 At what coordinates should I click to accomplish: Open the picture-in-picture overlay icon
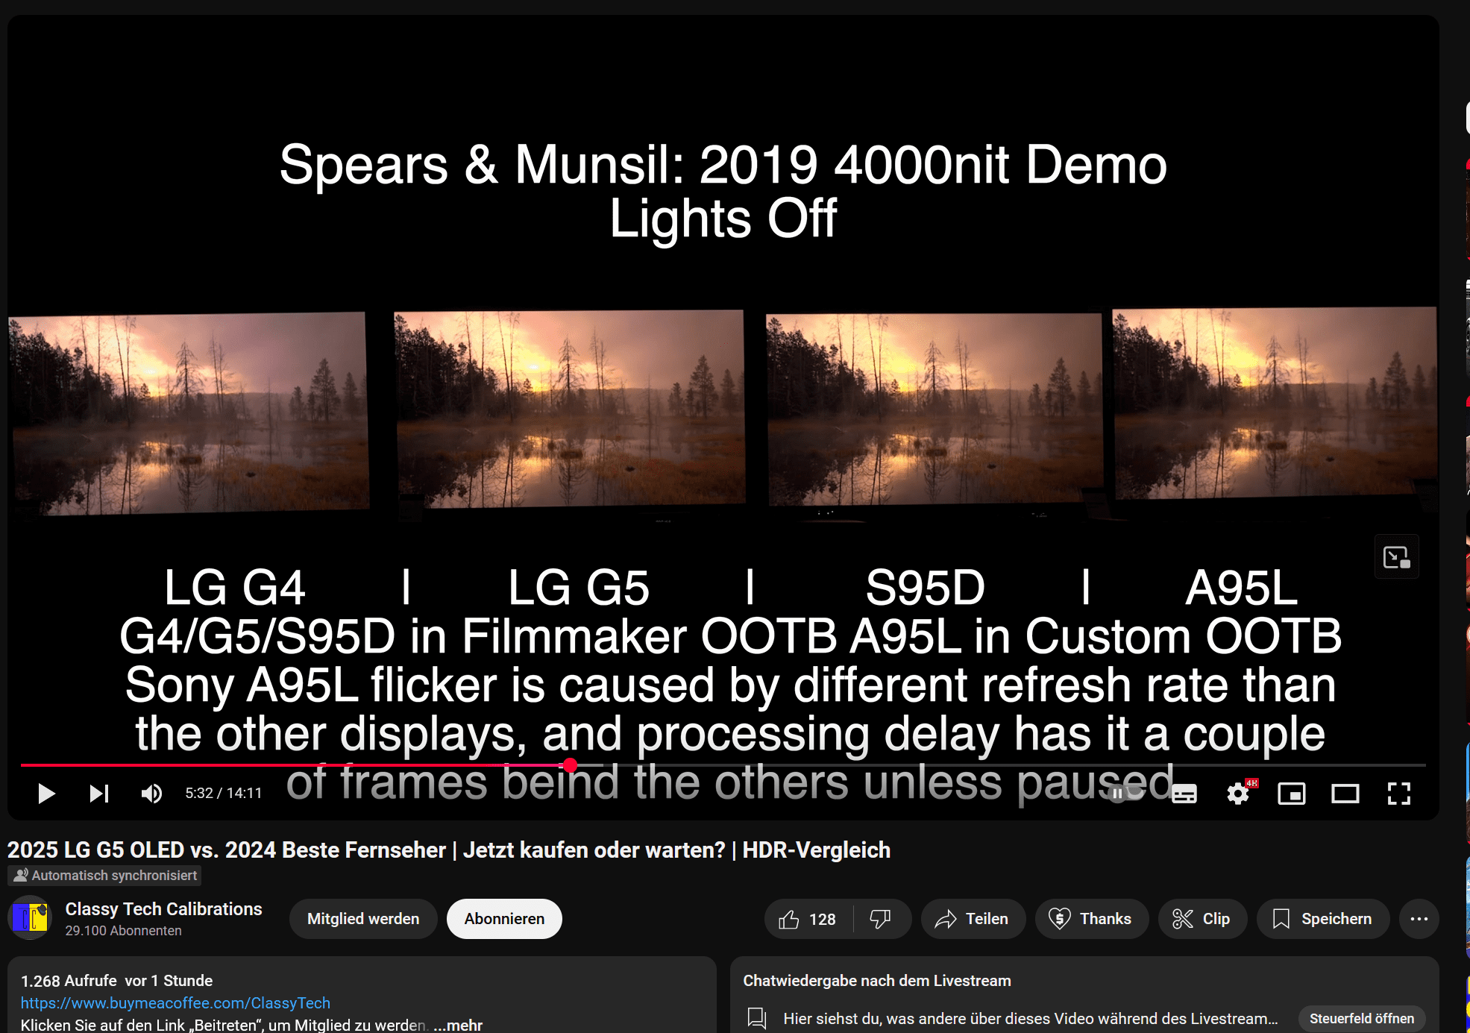coord(1396,557)
